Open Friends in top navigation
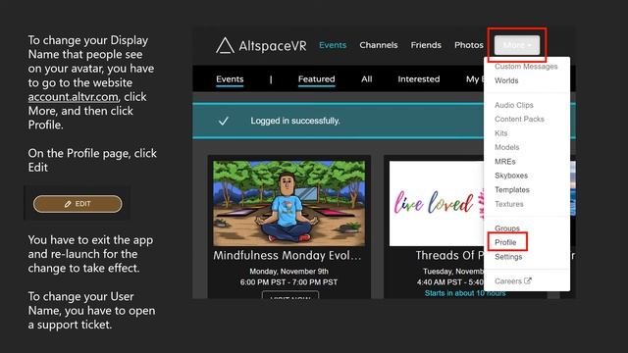Screen dimensions: 628x353 pos(426,45)
